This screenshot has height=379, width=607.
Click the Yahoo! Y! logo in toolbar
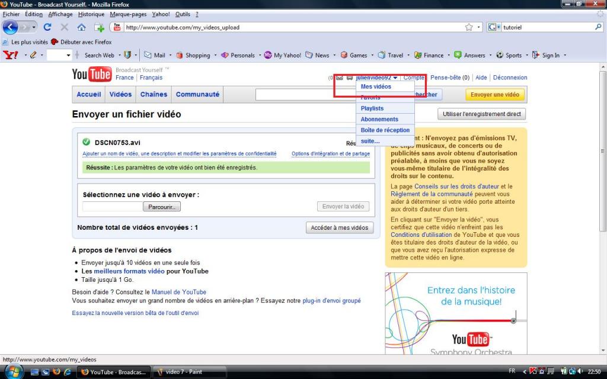(11, 55)
